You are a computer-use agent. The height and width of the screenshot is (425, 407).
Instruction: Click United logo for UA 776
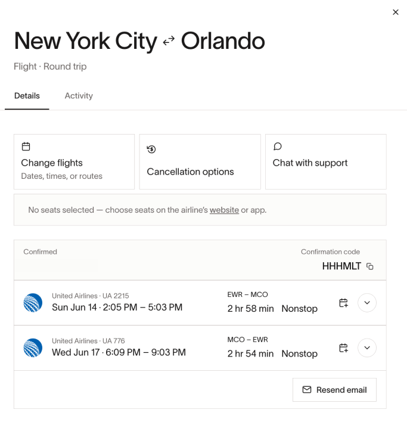point(33,348)
